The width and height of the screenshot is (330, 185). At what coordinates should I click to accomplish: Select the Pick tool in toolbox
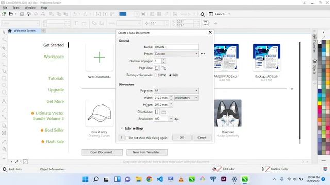(4, 32)
